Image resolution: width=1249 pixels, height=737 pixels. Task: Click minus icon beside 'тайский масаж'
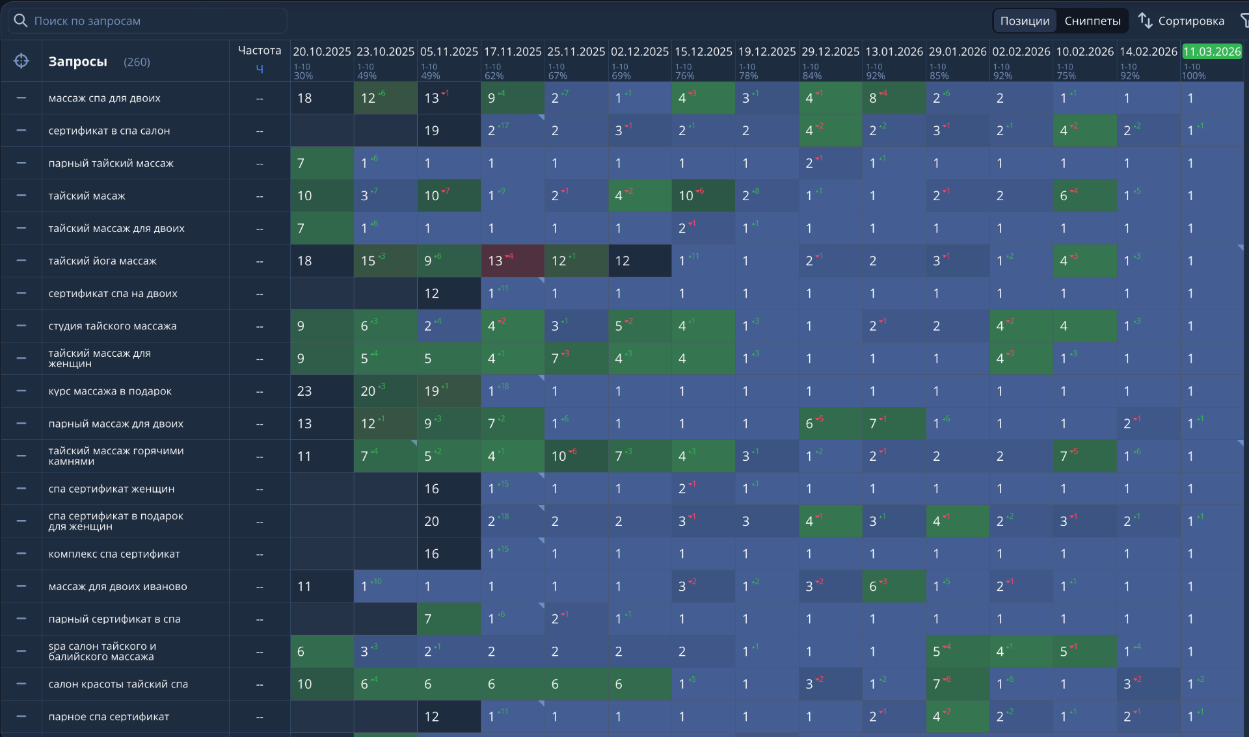tap(21, 196)
